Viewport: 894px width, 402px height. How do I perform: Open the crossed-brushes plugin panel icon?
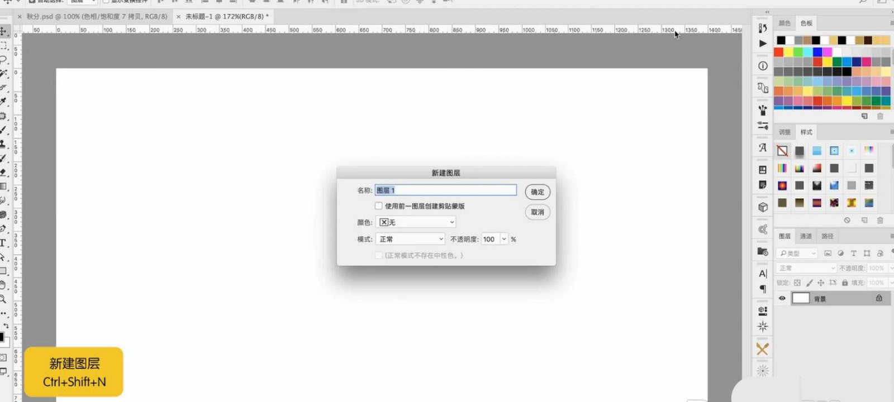coord(763,349)
